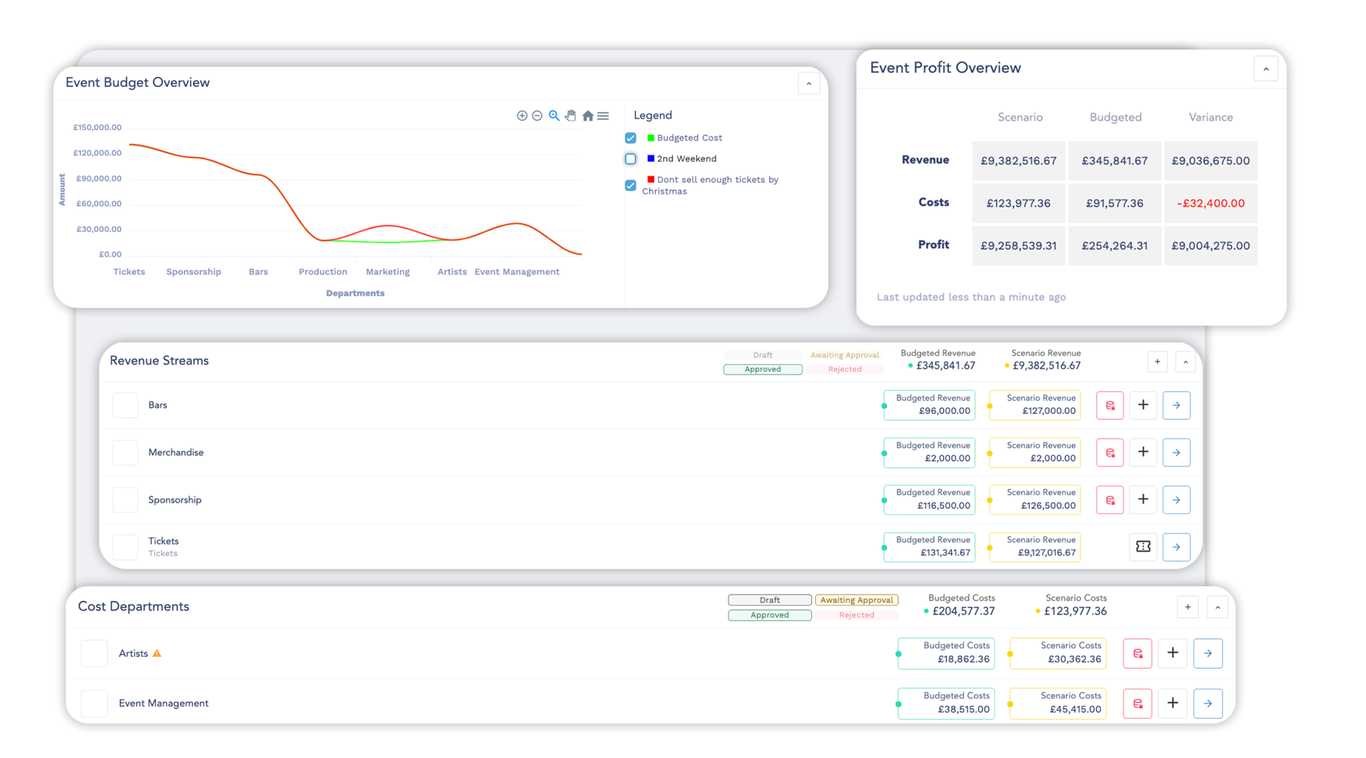This screenshot has height=758, width=1366.
Task: Enable the 2nd Weekend legend checkbox
Action: (630, 159)
